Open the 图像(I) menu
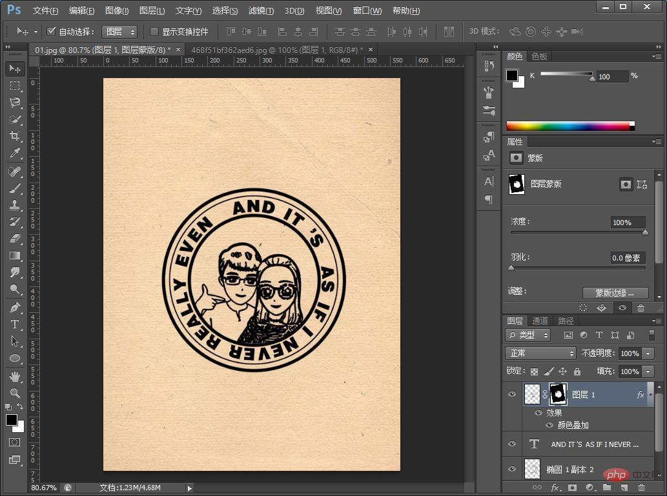The image size is (667, 496). click(x=117, y=10)
